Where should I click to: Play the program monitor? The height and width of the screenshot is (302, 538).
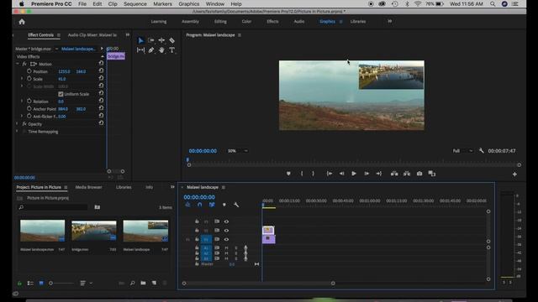click(x=354, y=174)
